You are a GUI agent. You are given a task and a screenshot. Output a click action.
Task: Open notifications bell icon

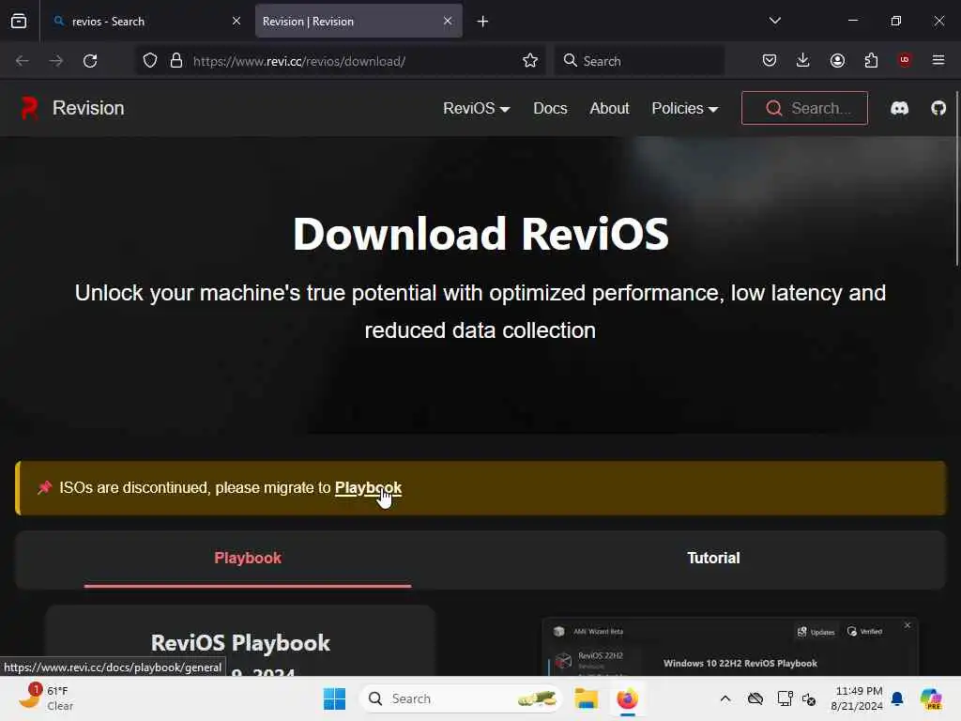coord(897,698)
